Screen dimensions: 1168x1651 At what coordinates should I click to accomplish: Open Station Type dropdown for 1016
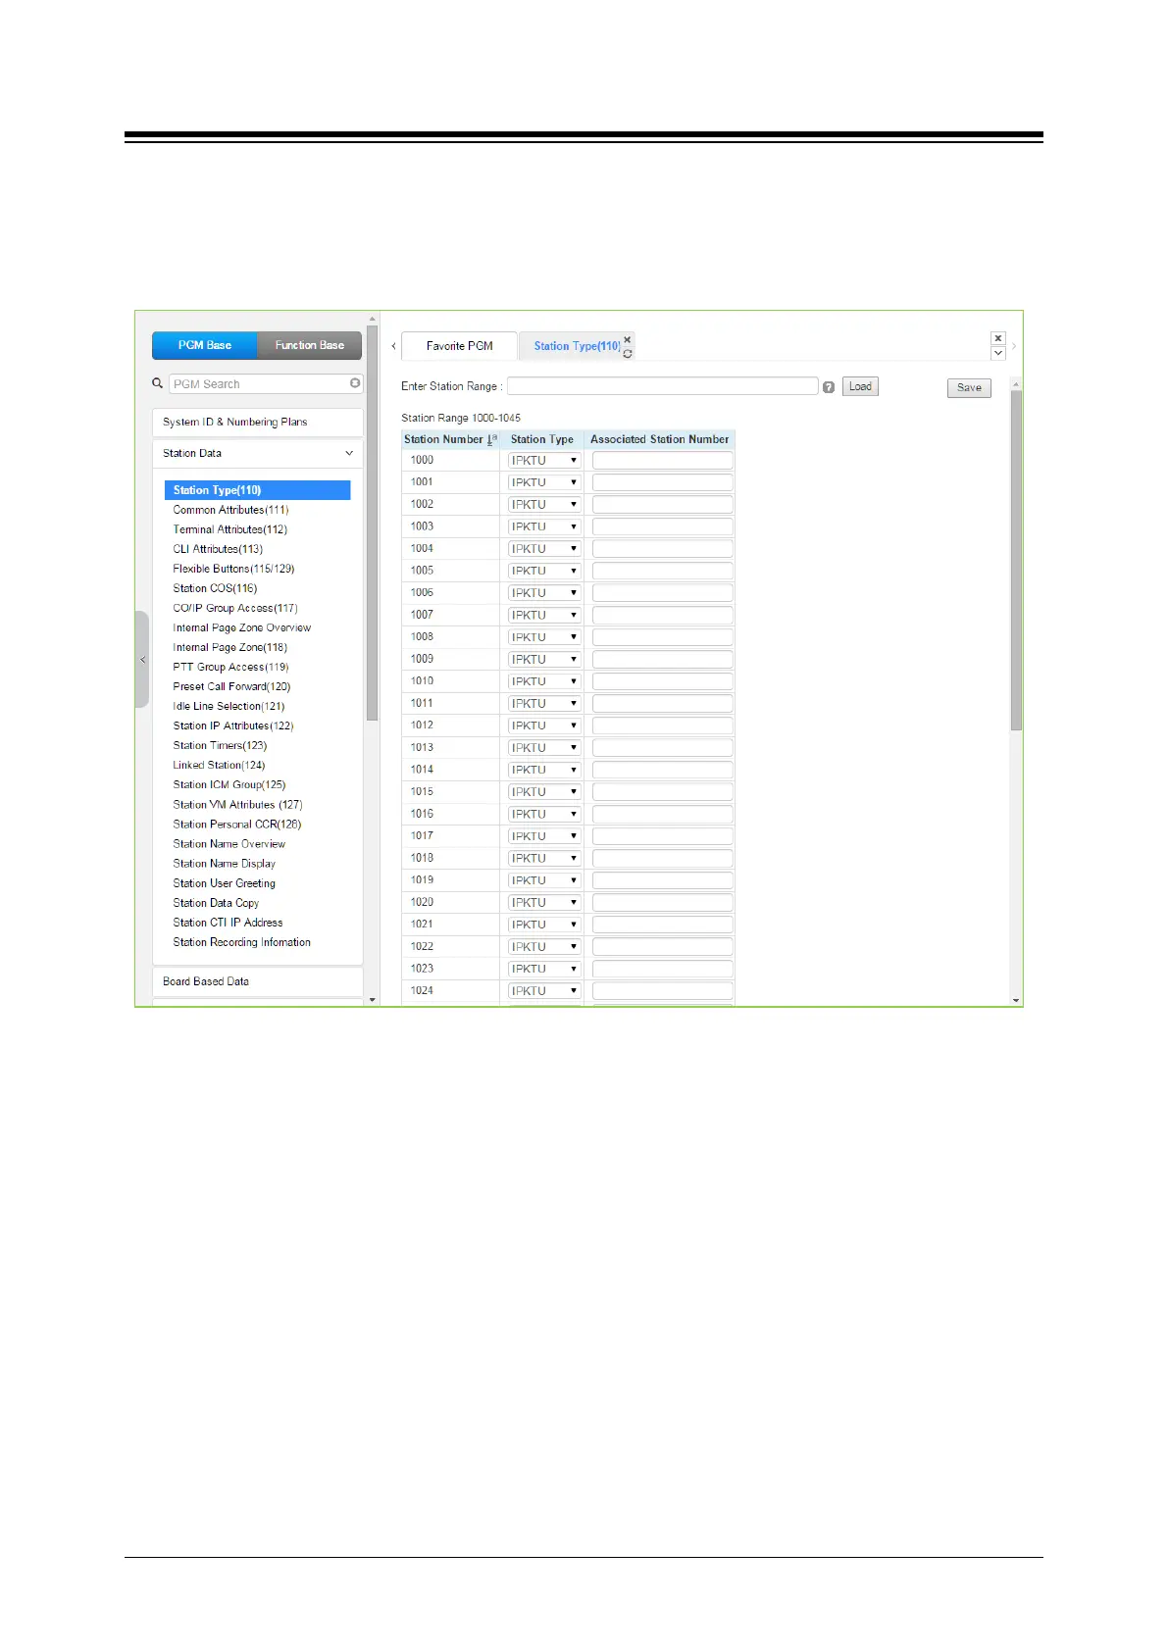(544, 814)
